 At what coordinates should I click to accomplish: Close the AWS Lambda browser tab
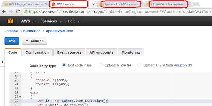(x=93, y=4)
